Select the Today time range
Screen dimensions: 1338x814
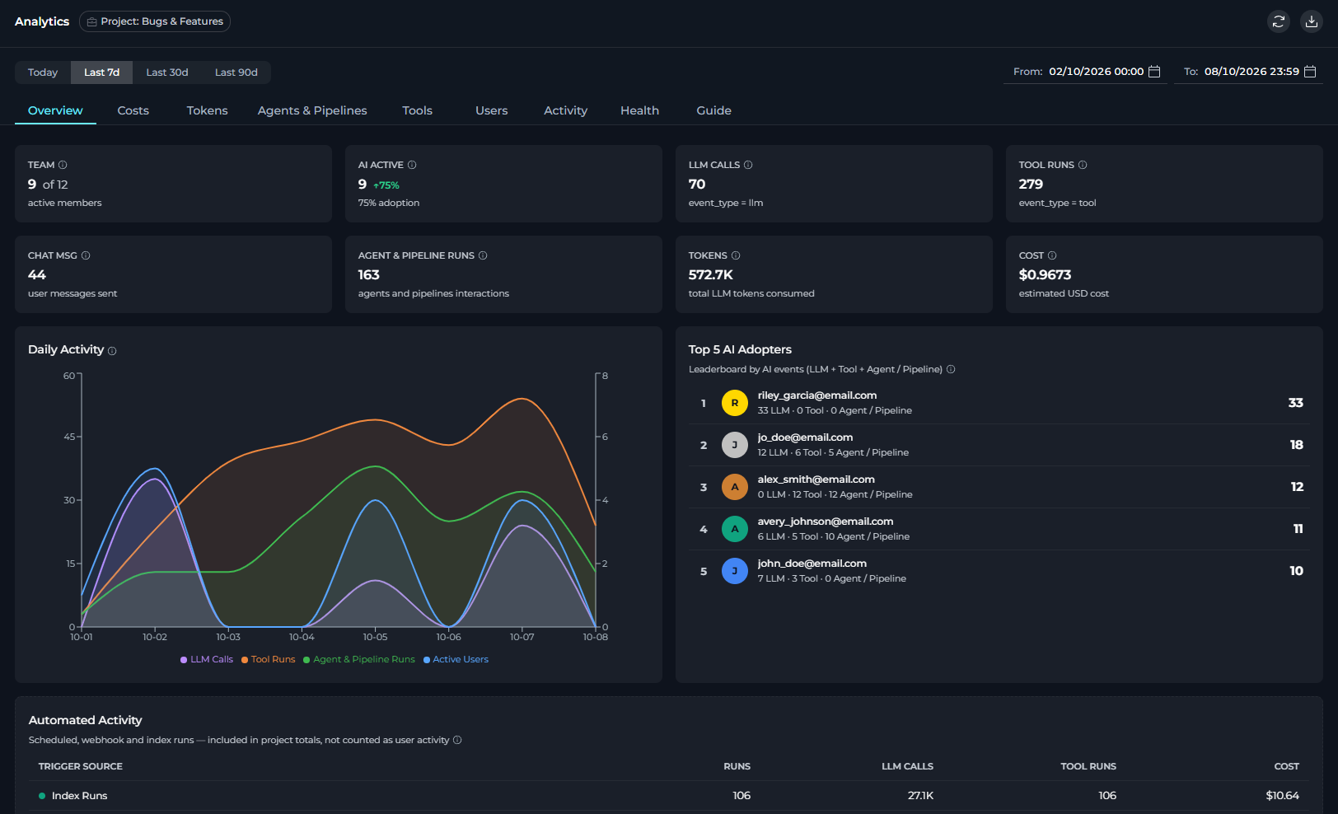click(x=43, y=73)
